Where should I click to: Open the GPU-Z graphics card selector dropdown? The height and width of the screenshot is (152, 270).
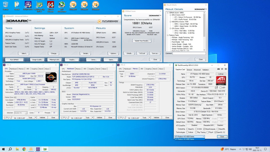190,136
